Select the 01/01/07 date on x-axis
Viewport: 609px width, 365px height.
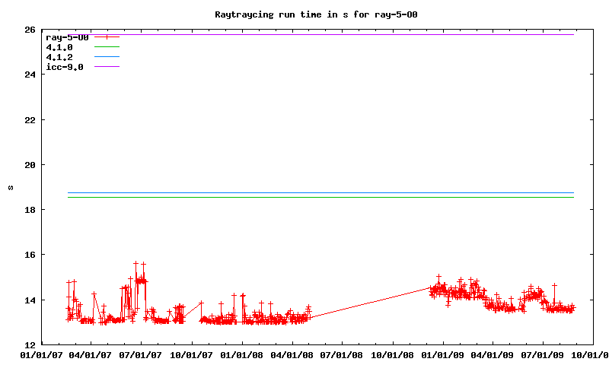coord(41,354)
